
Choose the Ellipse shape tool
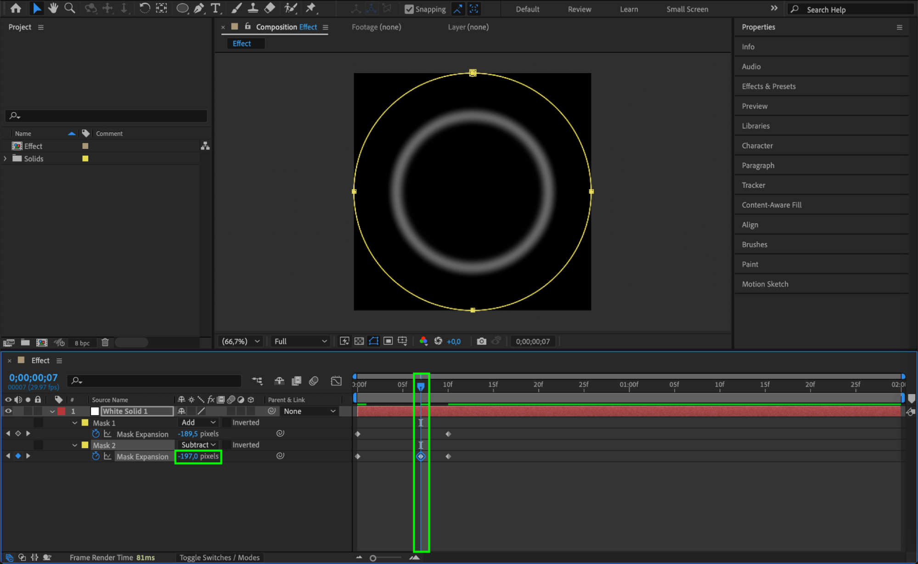tap(182, 8)
